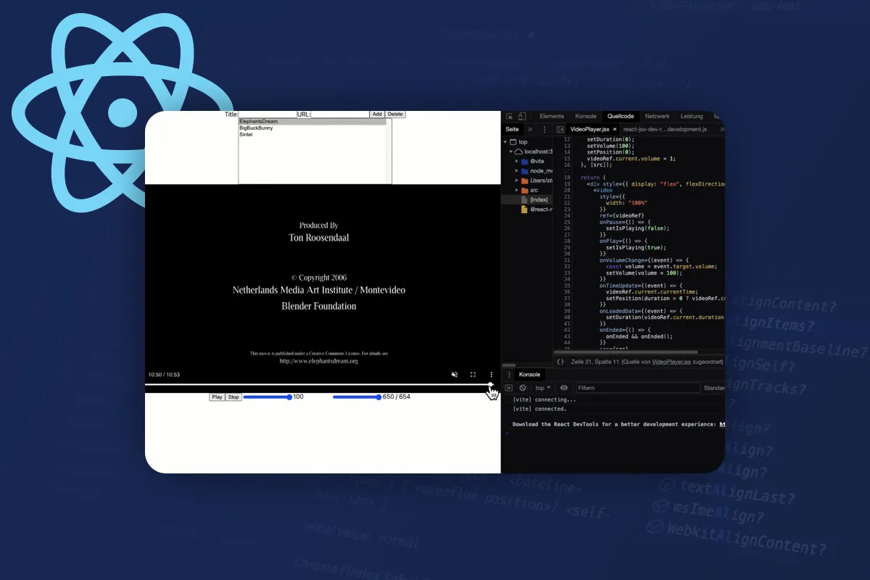Click the "[vite] connected." console message

(539, 409)
